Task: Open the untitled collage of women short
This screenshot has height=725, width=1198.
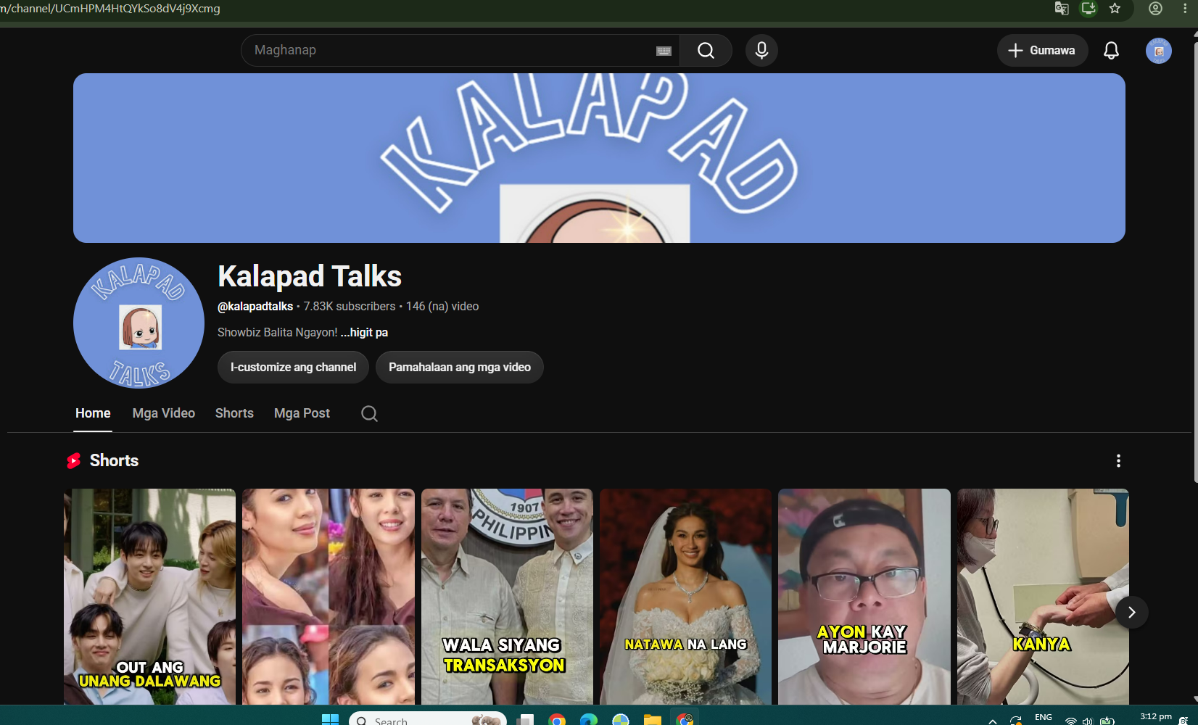Action: (x=329, y=597)
